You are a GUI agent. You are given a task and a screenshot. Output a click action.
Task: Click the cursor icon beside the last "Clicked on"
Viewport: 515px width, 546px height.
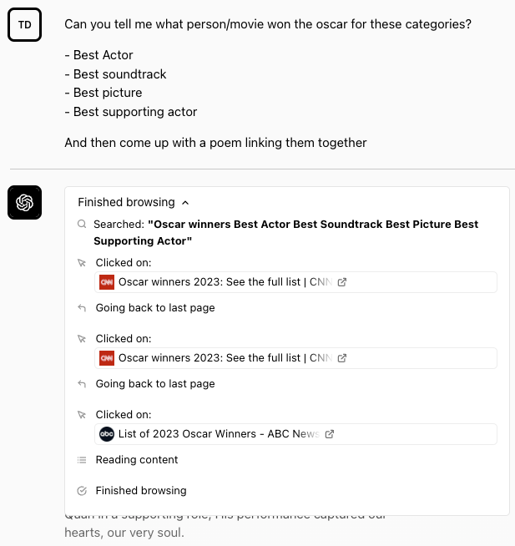click(82, 415)
